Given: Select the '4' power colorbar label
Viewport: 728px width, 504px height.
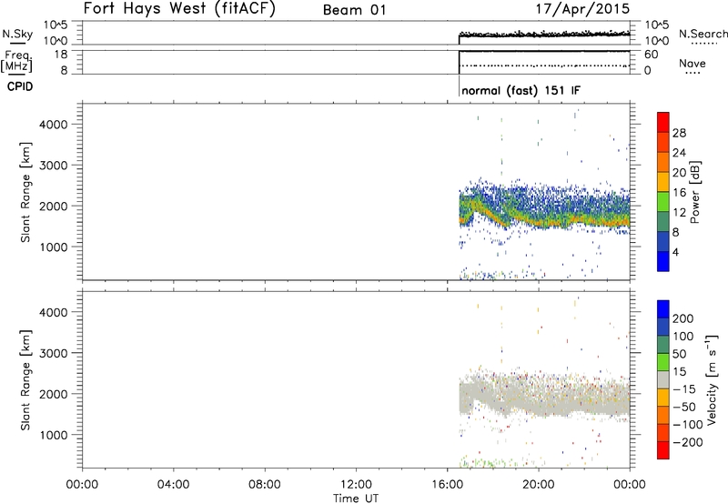Looking at the screenshot, I should [675, 252].
